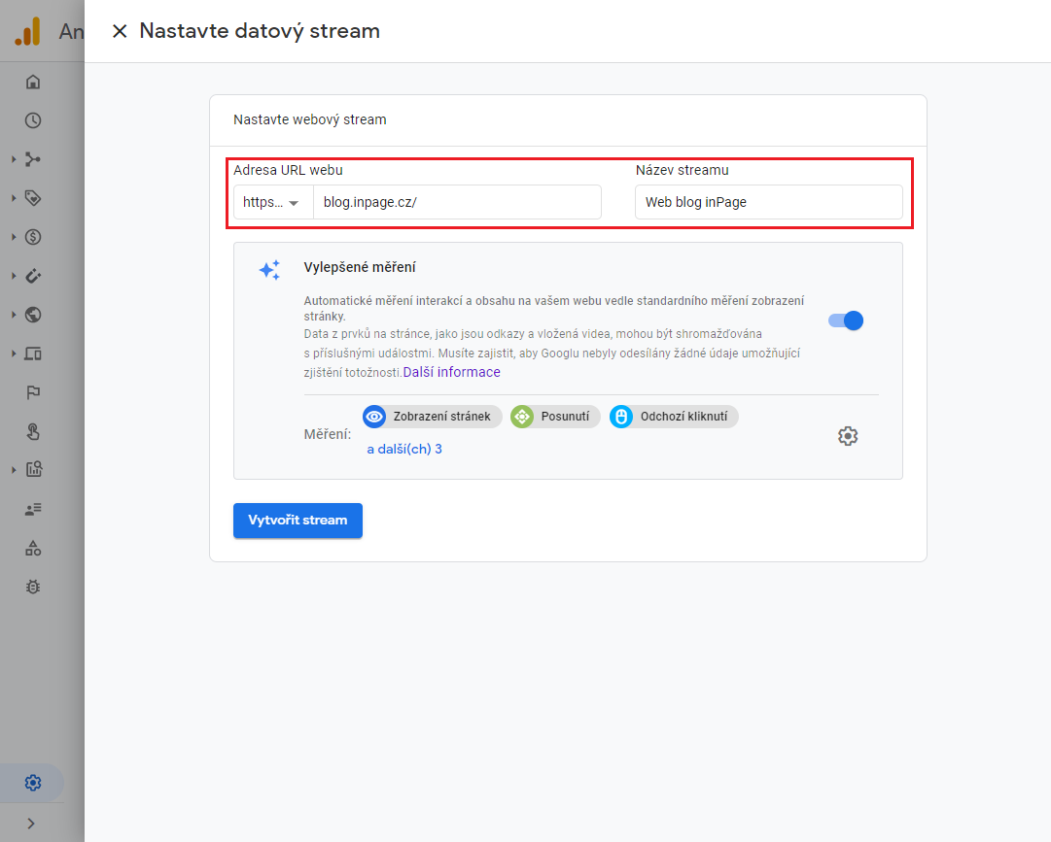Click the website URL input field
This screenshot has height=842, width=1051.
(457, 202)
